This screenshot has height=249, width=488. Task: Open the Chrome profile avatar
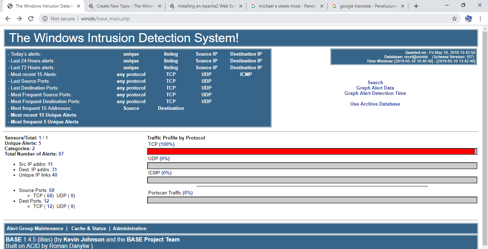click(x=468, y=19)
